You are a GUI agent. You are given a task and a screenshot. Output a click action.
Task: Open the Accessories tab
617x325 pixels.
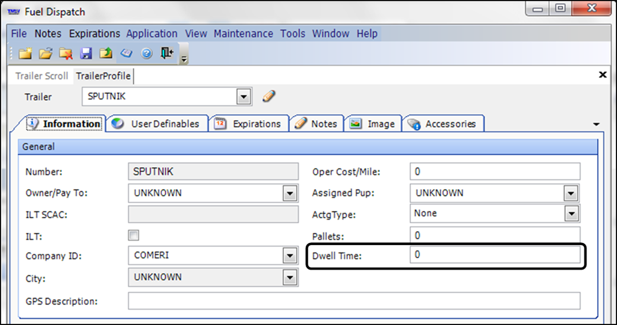(x=444, y=124)
